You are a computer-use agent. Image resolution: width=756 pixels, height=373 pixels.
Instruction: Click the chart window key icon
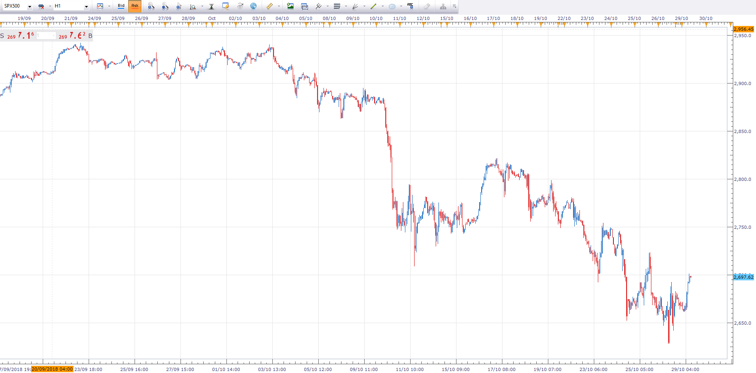[x=226, y=6]
